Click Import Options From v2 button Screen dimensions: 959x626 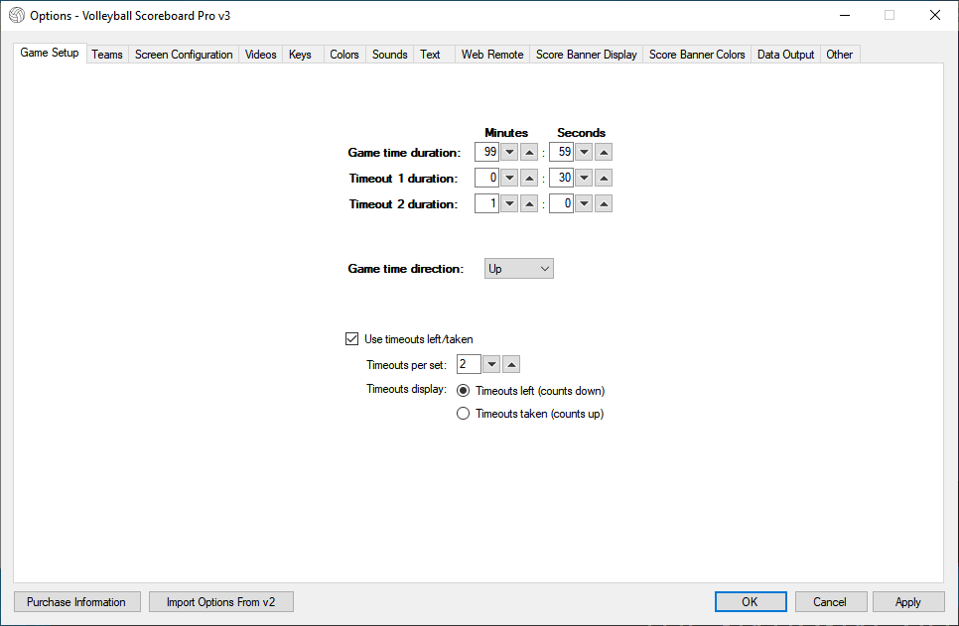[x=220, y=602]
